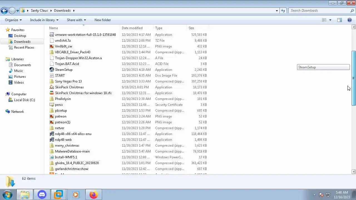The height and width of the screenshot is (200, 356).
Task: Open Discord from the taskbar
Action: tap(42, 195)
